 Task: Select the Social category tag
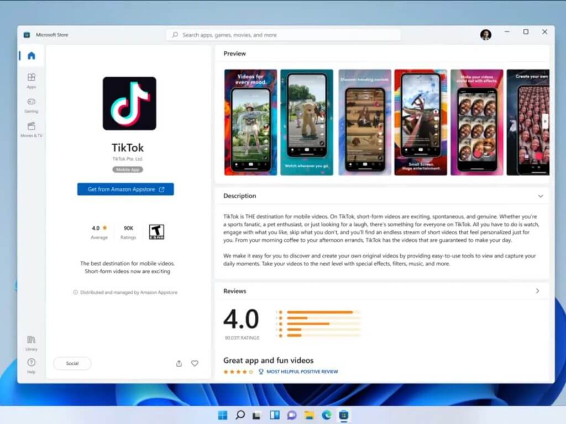72,363
